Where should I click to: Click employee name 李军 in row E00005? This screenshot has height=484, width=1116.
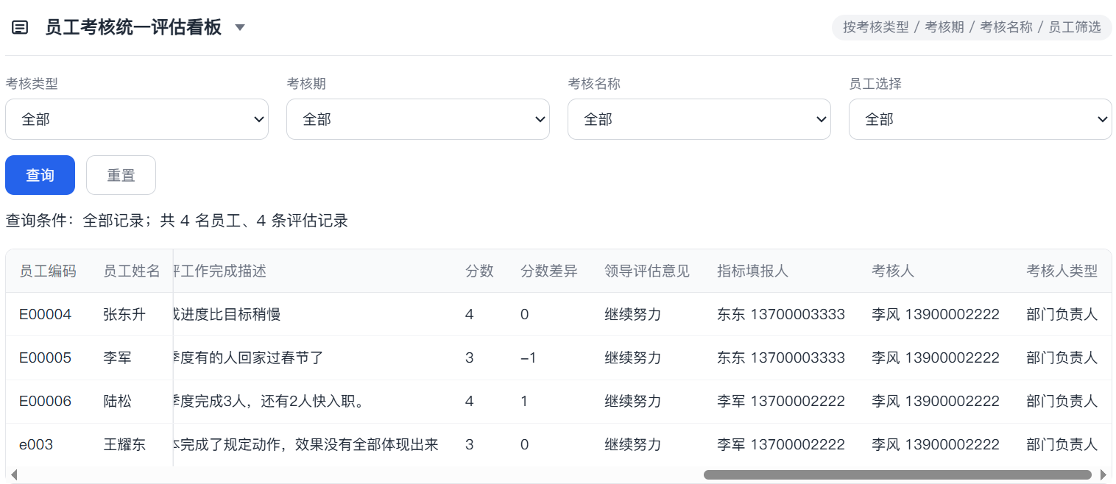click(x=118, y=358)
